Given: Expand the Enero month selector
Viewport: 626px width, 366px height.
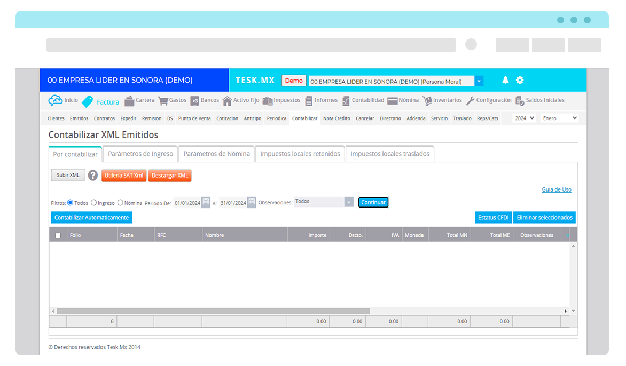Looking at the screenshot, I should pos(559,118).
